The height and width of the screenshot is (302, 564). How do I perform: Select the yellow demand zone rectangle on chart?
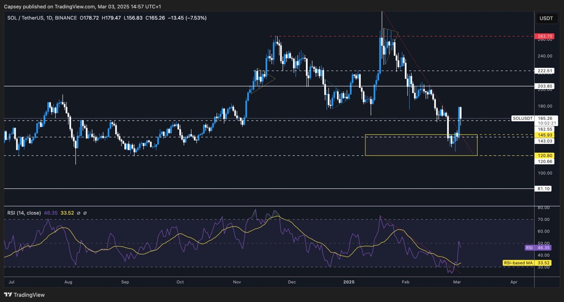coord(421,145)
